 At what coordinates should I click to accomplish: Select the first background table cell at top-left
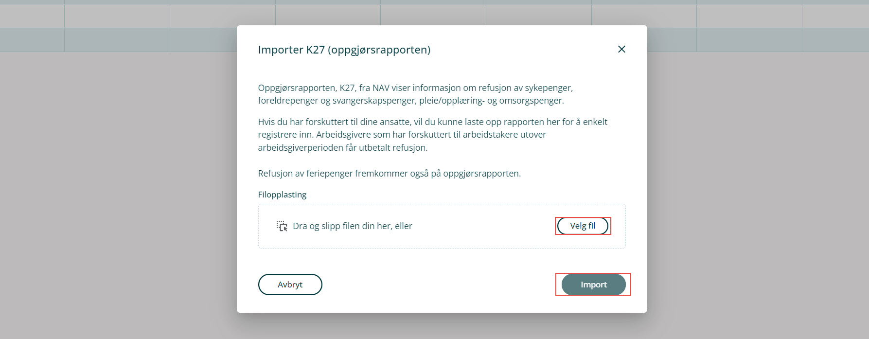[32, 16]
